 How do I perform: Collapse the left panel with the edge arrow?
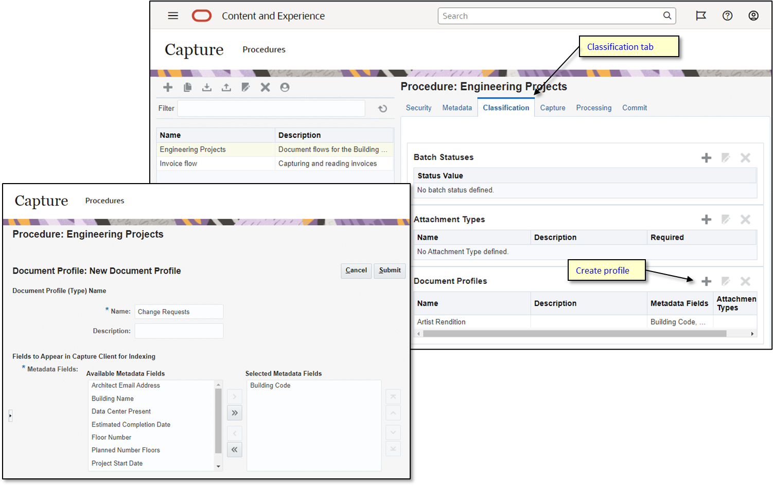click(x=10, y=416)
